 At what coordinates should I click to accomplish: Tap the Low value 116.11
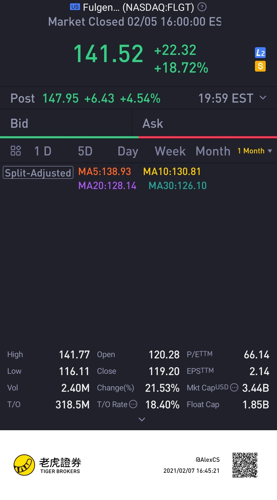point(74,371)
